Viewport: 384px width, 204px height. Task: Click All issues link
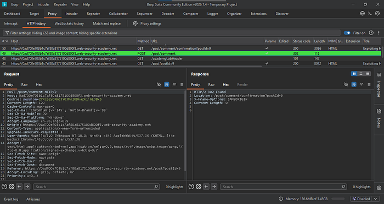click(x=33, y=199)
